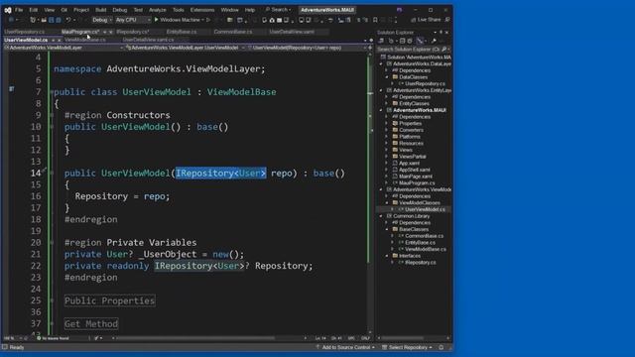Viewport: 635px width, 357px height.
Task: Expand the EntityClasses folder
Action: (x=387, y=103)
